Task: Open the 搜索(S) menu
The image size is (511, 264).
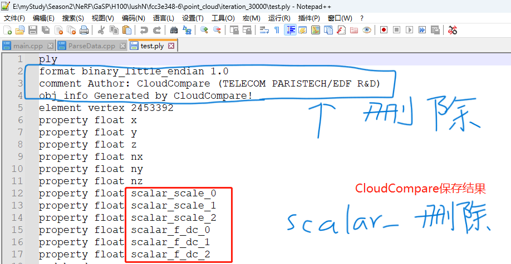Action: (x=73, y=18)
